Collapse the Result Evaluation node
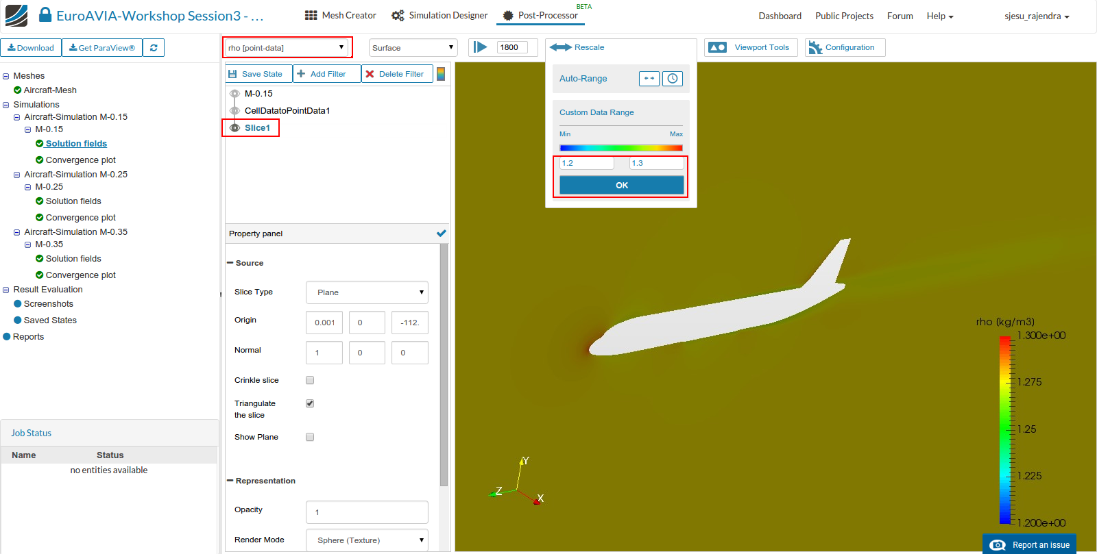Screen dimensions: 1097x554 (x=6, y=290)
